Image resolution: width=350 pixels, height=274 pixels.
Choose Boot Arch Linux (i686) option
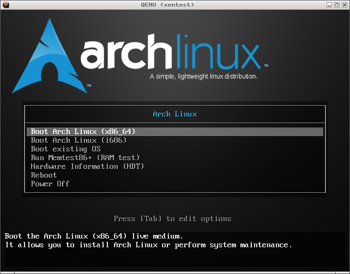click(79, 141)
